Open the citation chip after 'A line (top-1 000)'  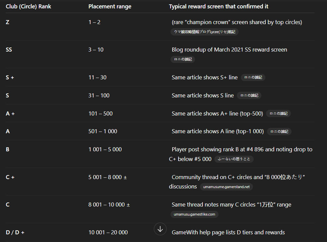pos(279,132)
